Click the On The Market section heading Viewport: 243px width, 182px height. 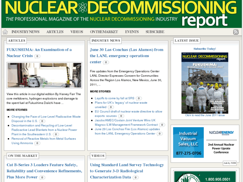23,156
